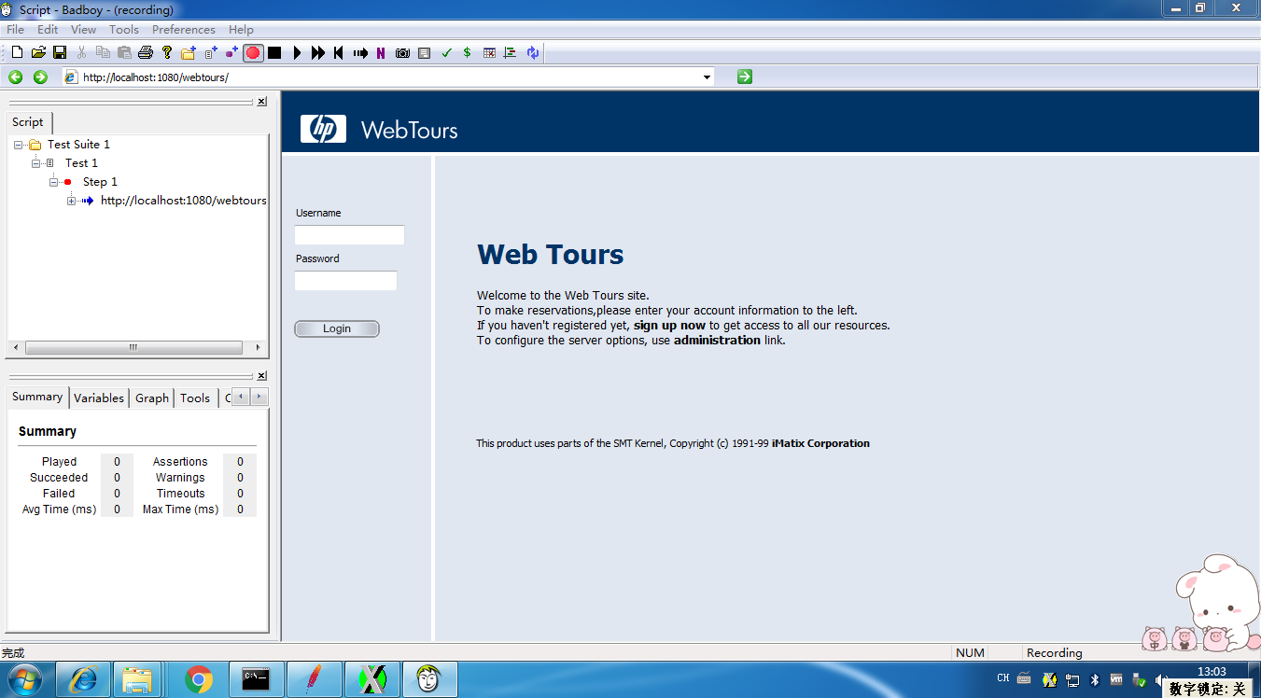1261x698 pixels.
Task: Click the Copy icon in the toolbar
Action: (103, 53)
